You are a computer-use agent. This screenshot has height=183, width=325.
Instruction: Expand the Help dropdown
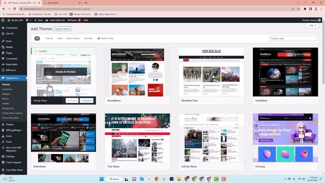[x=312, y=25]
